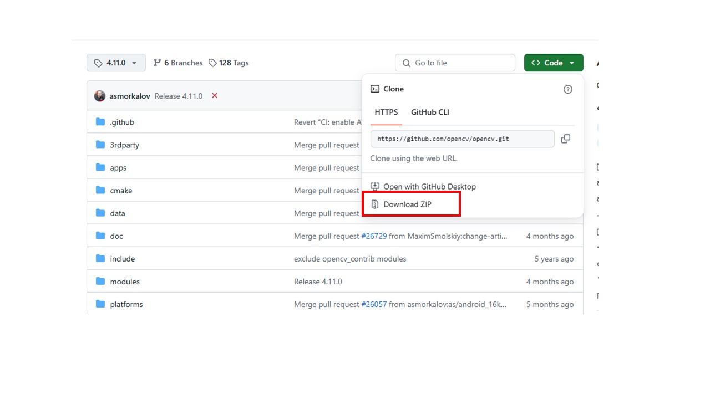
Task: Click the Go to file search field
Action: [455, 63]
